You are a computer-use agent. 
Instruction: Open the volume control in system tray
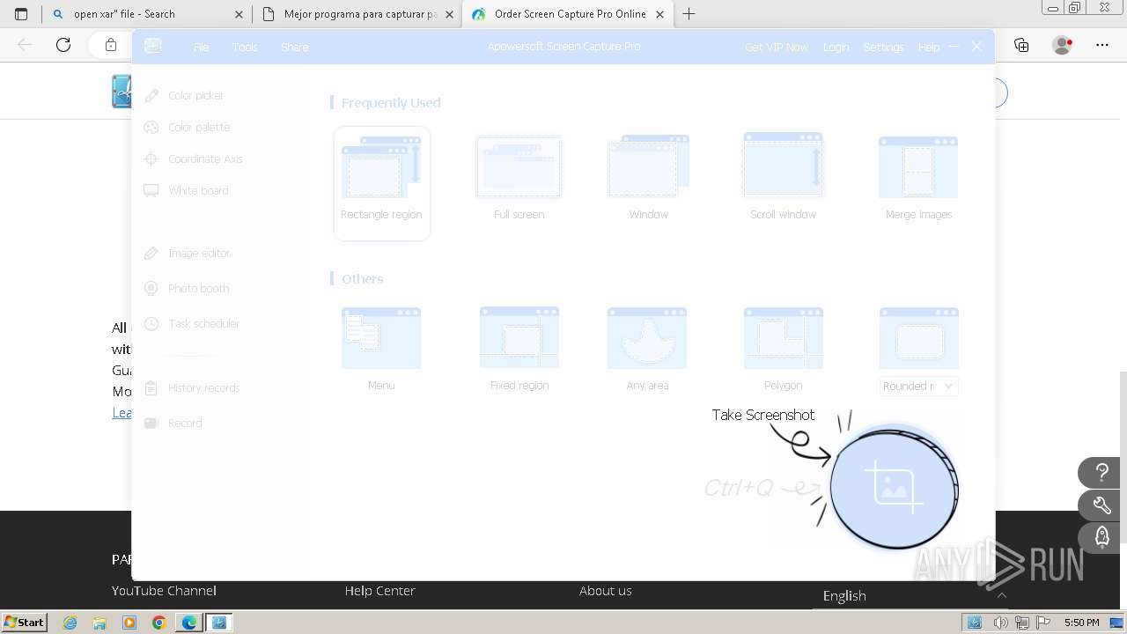(1000, 623)
